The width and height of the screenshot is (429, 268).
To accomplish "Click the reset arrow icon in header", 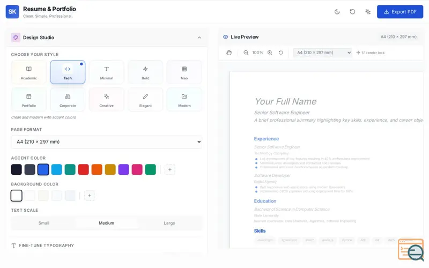I will [x=352, y=12].
